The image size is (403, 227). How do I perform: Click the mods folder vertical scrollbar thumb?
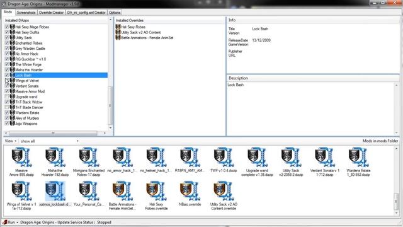point(396,201)
